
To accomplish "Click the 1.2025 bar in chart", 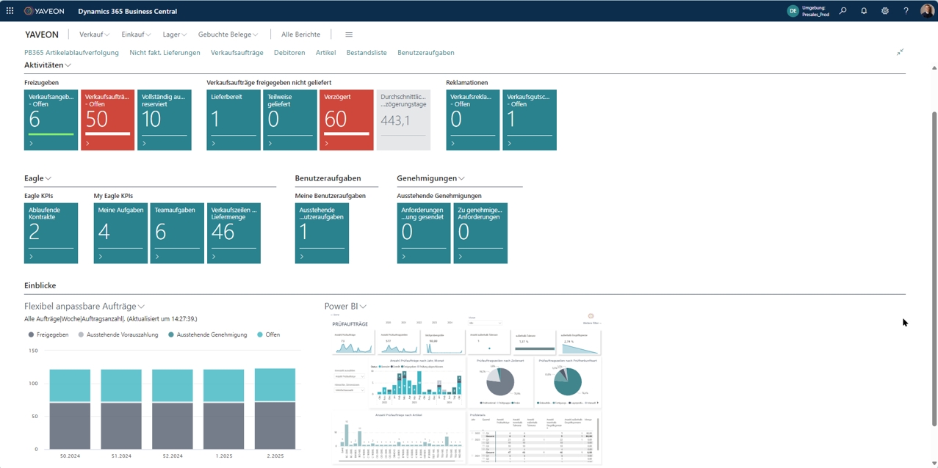I will click(223, 409).
